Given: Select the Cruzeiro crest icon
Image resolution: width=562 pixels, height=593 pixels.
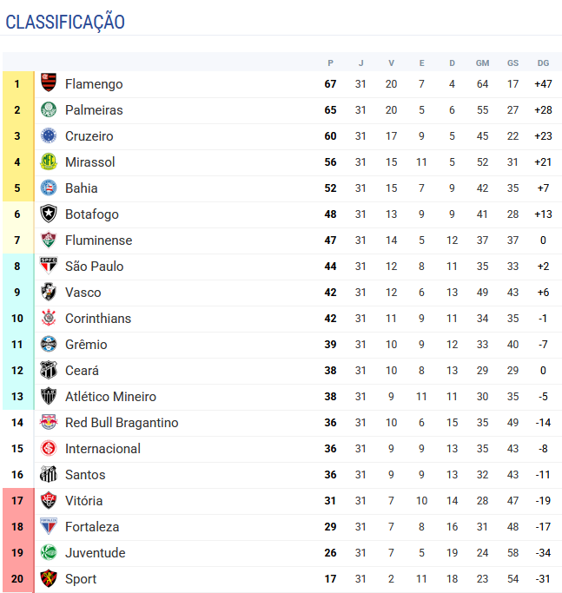Looking at the screenshot, I should click(49, 136).
